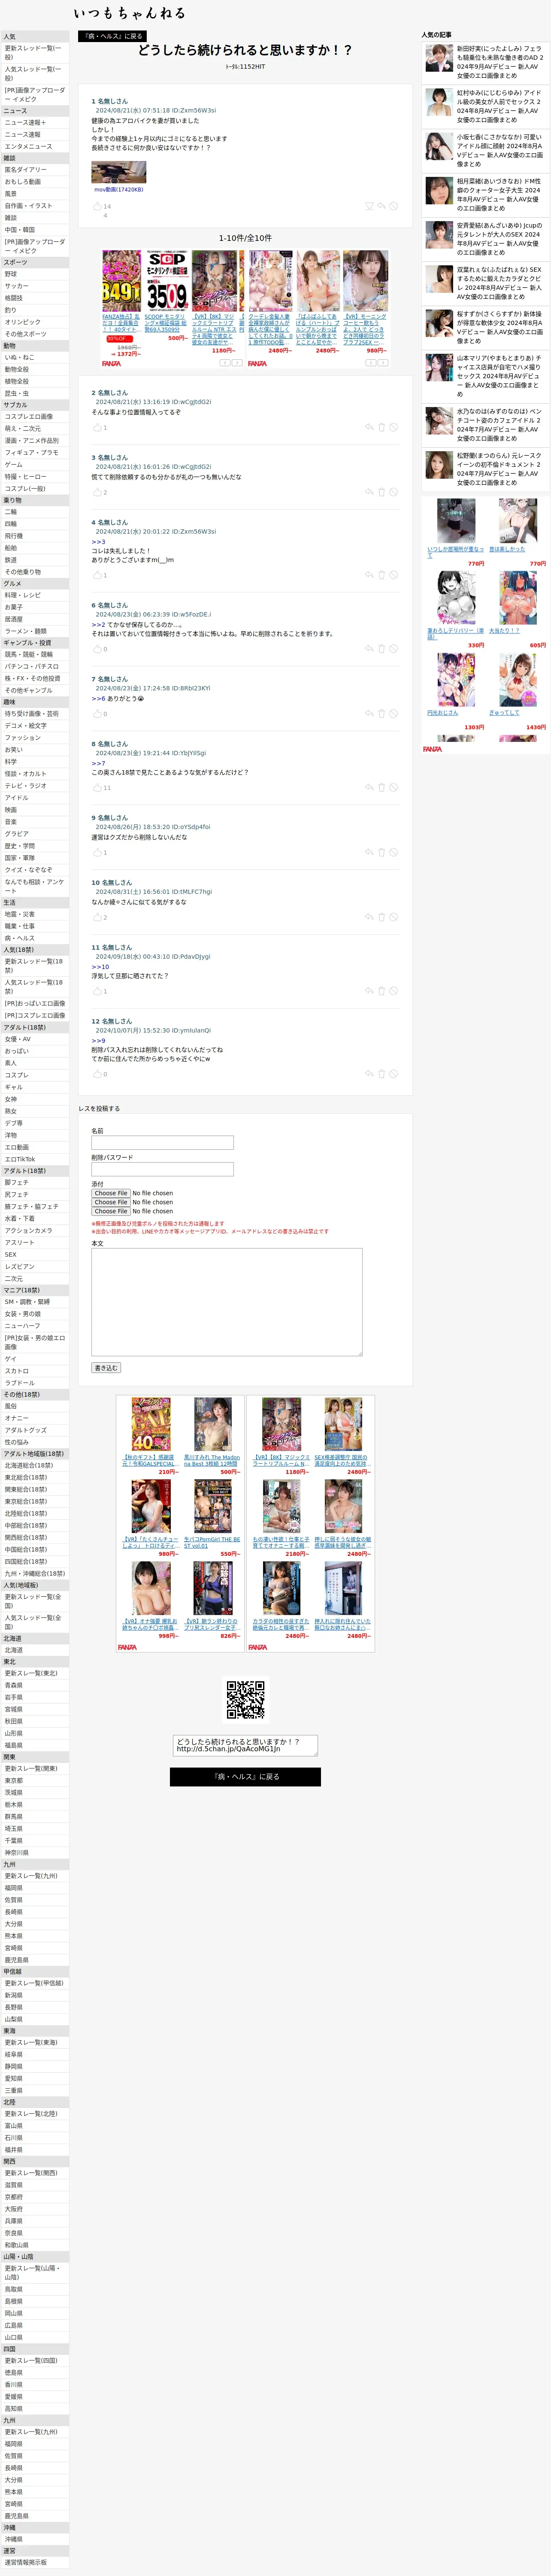Click the いつもちゃんねる site logo
Screen dimensions: 551x2576
[x=130, y=13]
